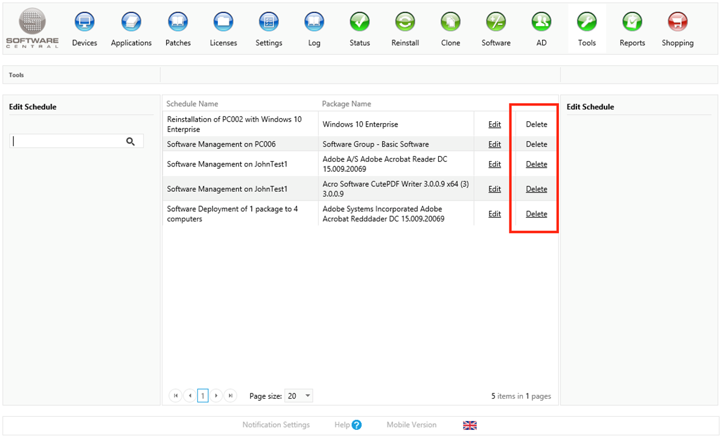Click the Edit Schedule search input field

68,141
